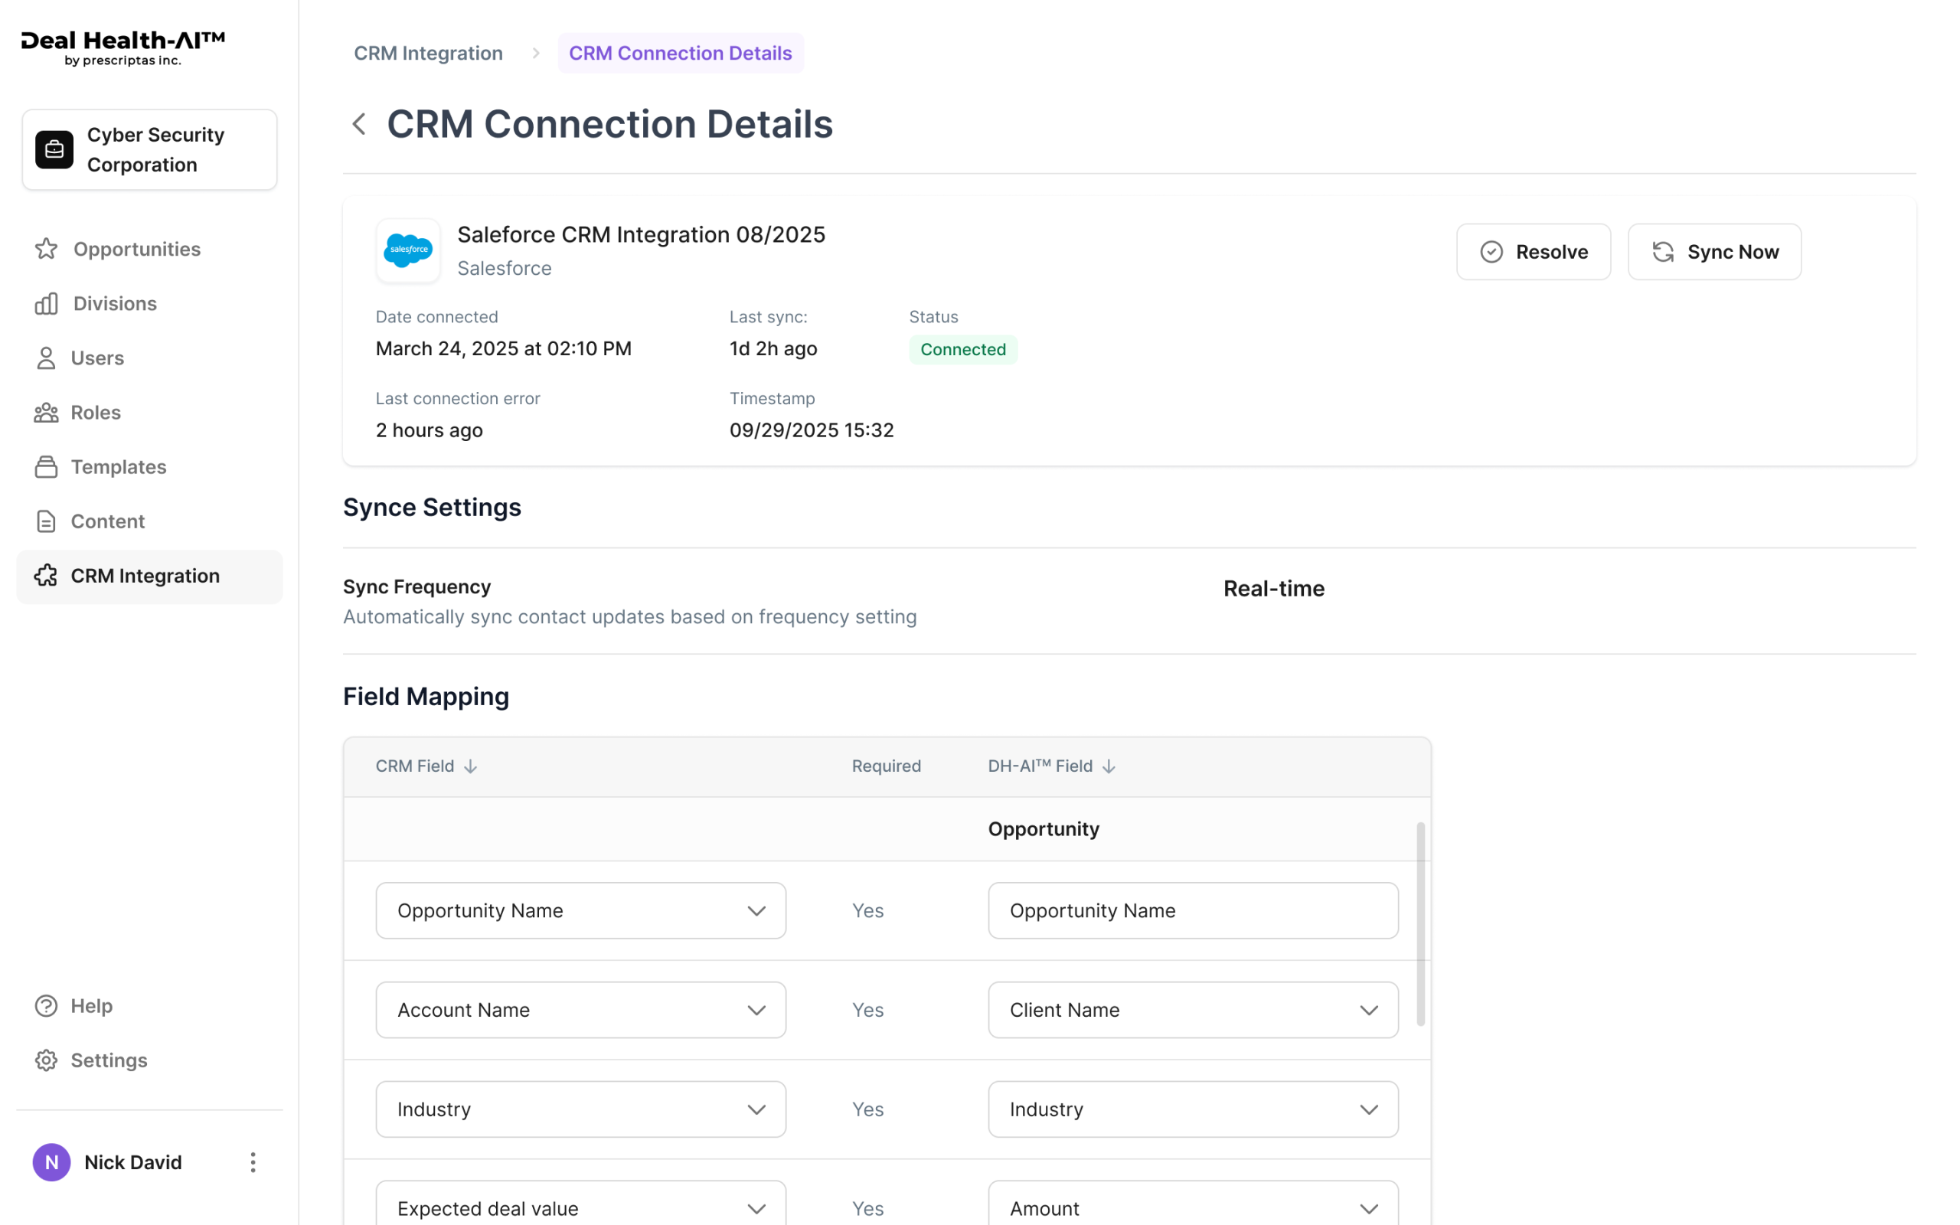Image resolution: width=1960 pixels, height=1225 pixels.
Task: Open user menu three-dot icon
Action: (x=253, y=1161)
